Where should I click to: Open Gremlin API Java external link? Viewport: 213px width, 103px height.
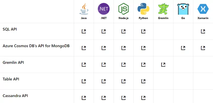(x=84, y=65)
